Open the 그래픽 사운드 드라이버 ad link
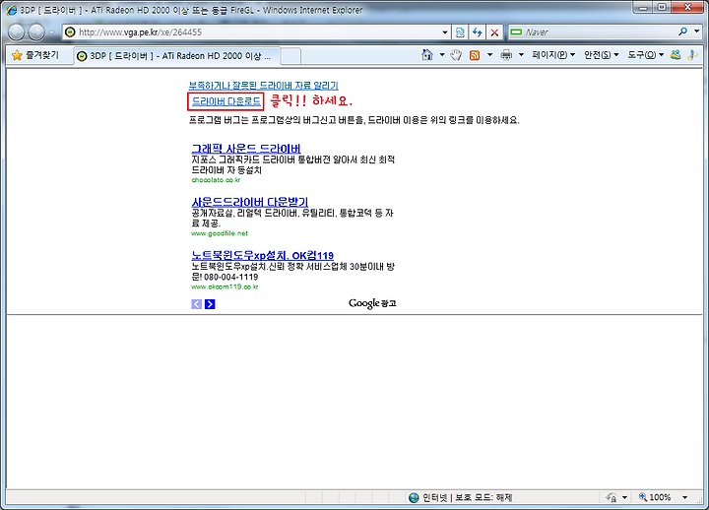 pos(246,149)
